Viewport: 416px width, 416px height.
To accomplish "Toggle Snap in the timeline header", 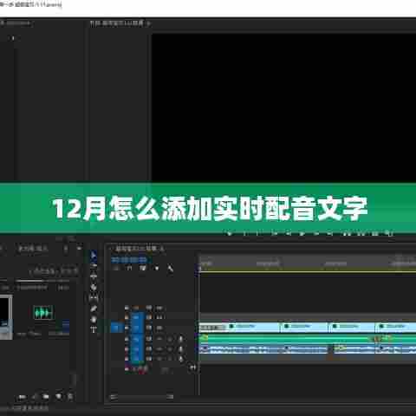I will (129, 269).
